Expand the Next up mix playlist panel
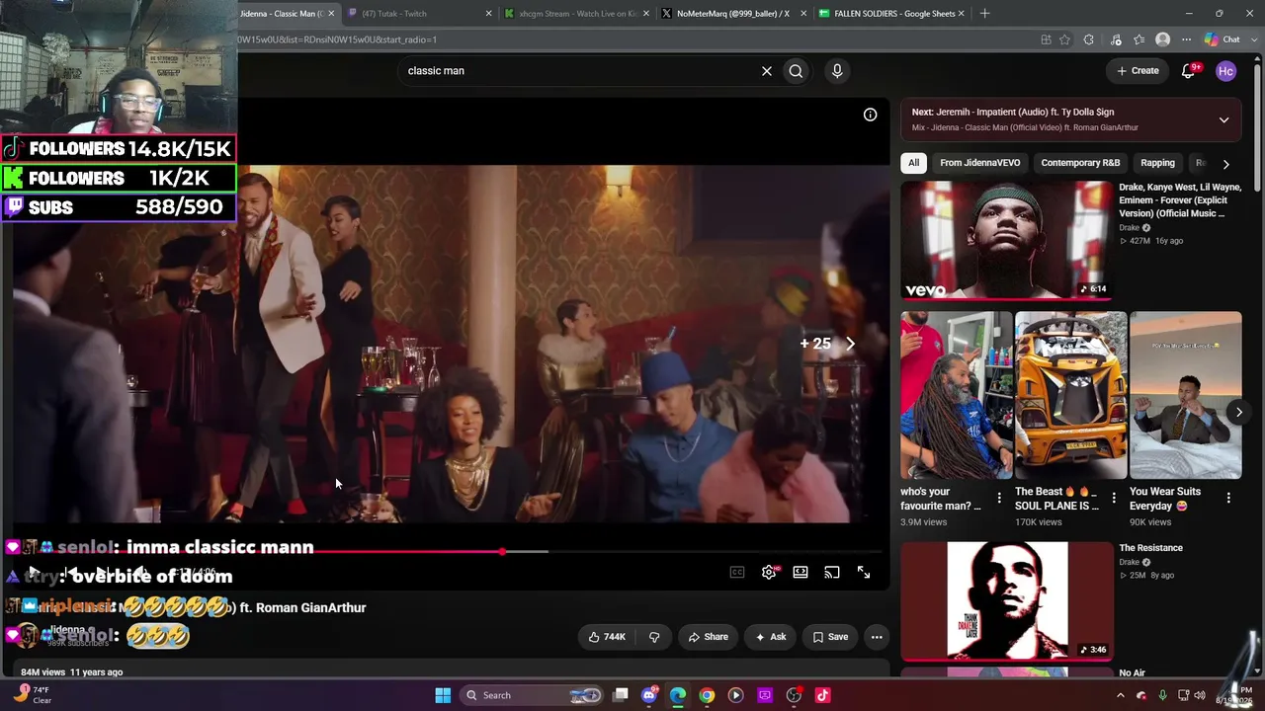 pyautogui.click(x=1223, y=119)
